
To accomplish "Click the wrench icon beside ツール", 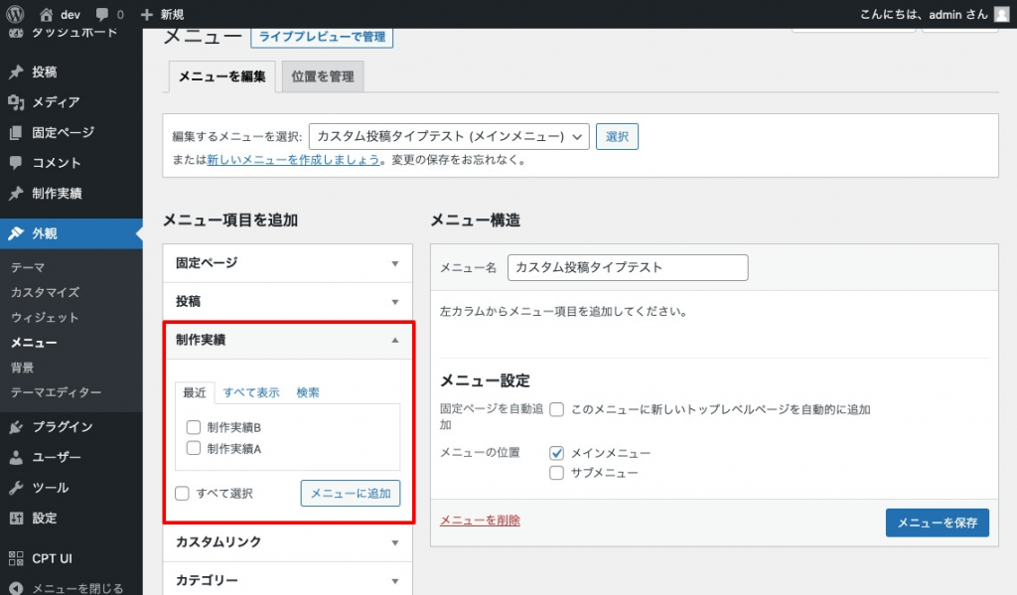I will pos(16,488).
